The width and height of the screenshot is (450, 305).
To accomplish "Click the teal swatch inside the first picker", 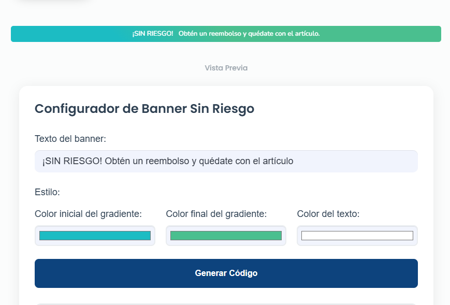I will click(x=95, y=236).
